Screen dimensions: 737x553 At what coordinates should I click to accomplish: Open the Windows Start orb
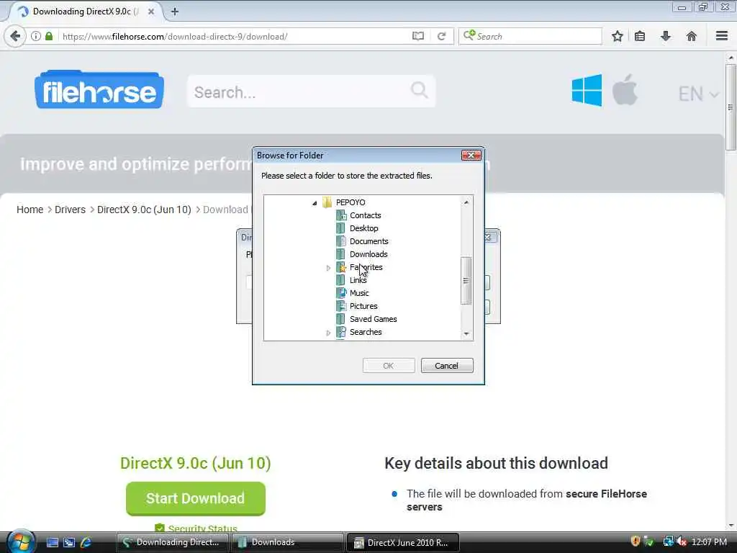19,541
